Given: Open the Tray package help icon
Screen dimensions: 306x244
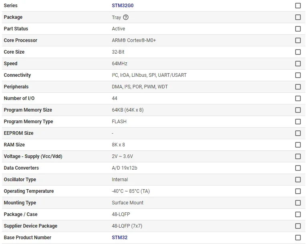Looking at the screenshot, I should pyautogui.click(x=126, y=17).
